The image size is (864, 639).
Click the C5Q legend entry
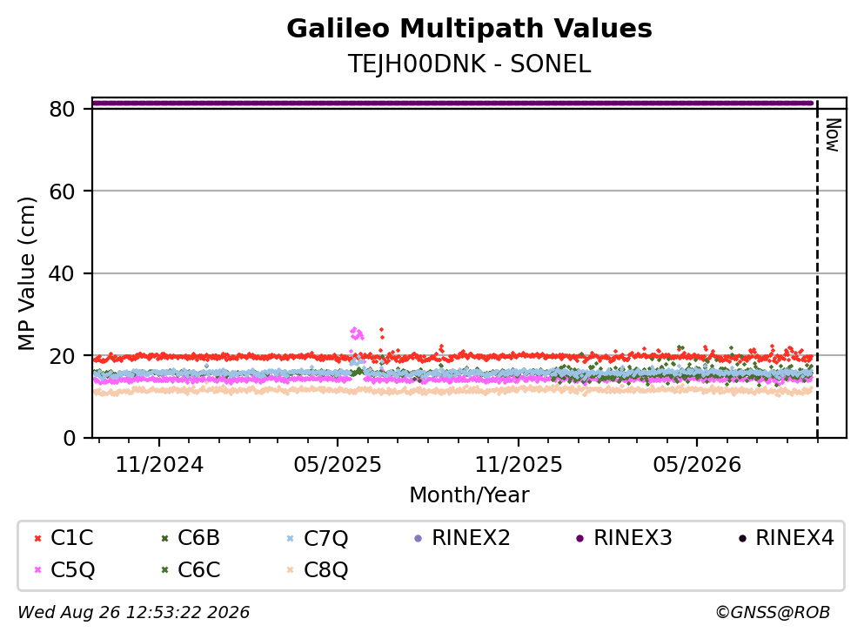64,570
